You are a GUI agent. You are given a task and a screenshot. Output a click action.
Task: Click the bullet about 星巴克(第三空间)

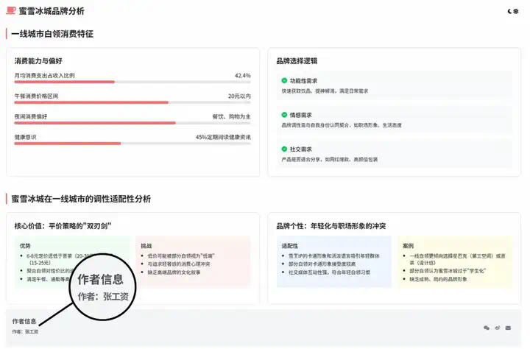pyautogui.click(x=457, y=259)
